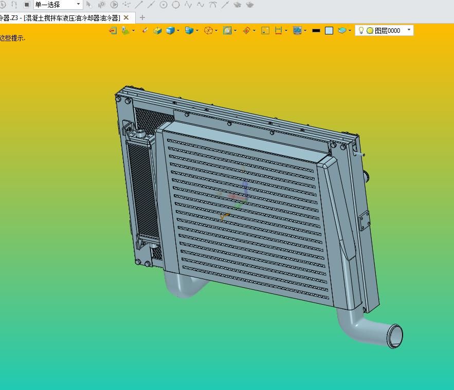Image resolution: width=454 pixels, height=390 pixels.
Task: Click the line midpoint snap icon
Action: pos(151,5)
